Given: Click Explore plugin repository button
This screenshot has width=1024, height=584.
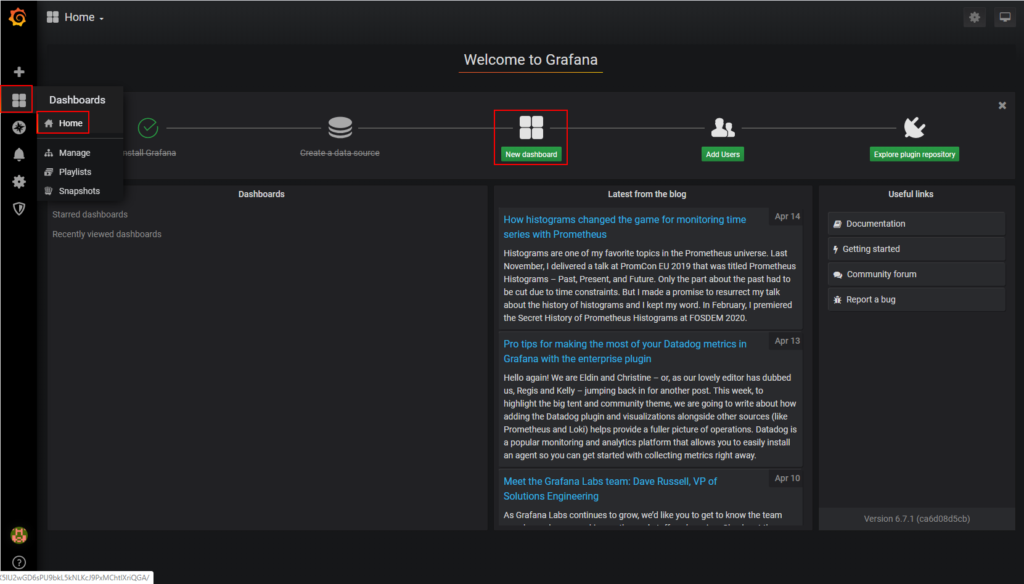Looking at the screenshot, I should (x=914, y=154).
